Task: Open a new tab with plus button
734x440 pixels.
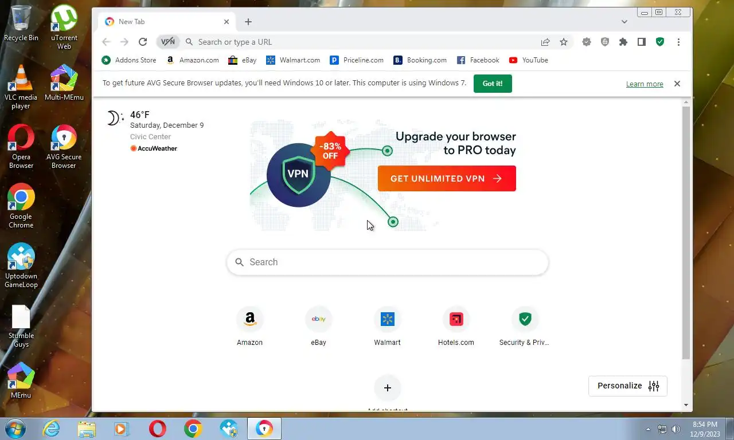Action: click(x=248, y=22)
